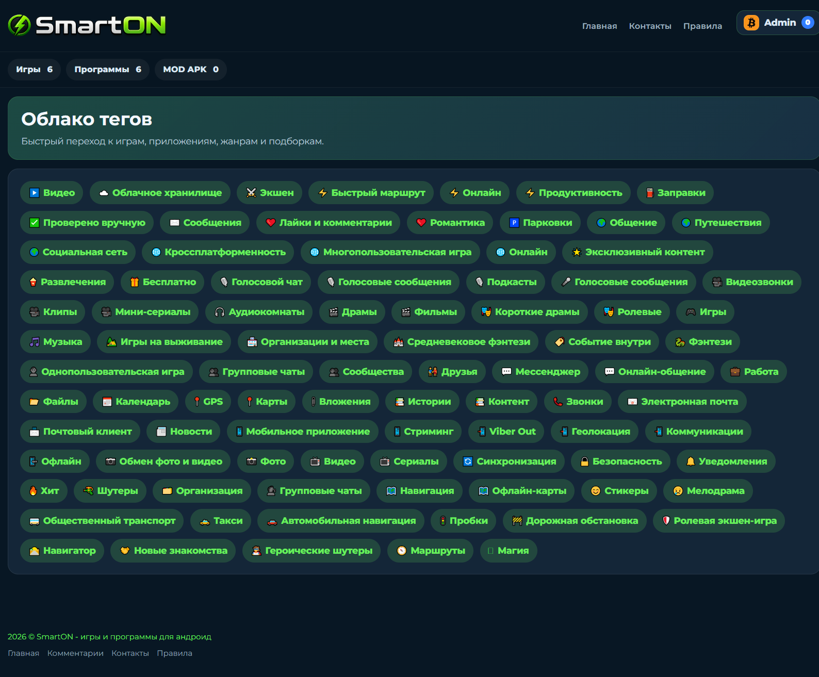Open the Admin profile button
The width and height of the screenshot is (819, 677).
[778, 23]
